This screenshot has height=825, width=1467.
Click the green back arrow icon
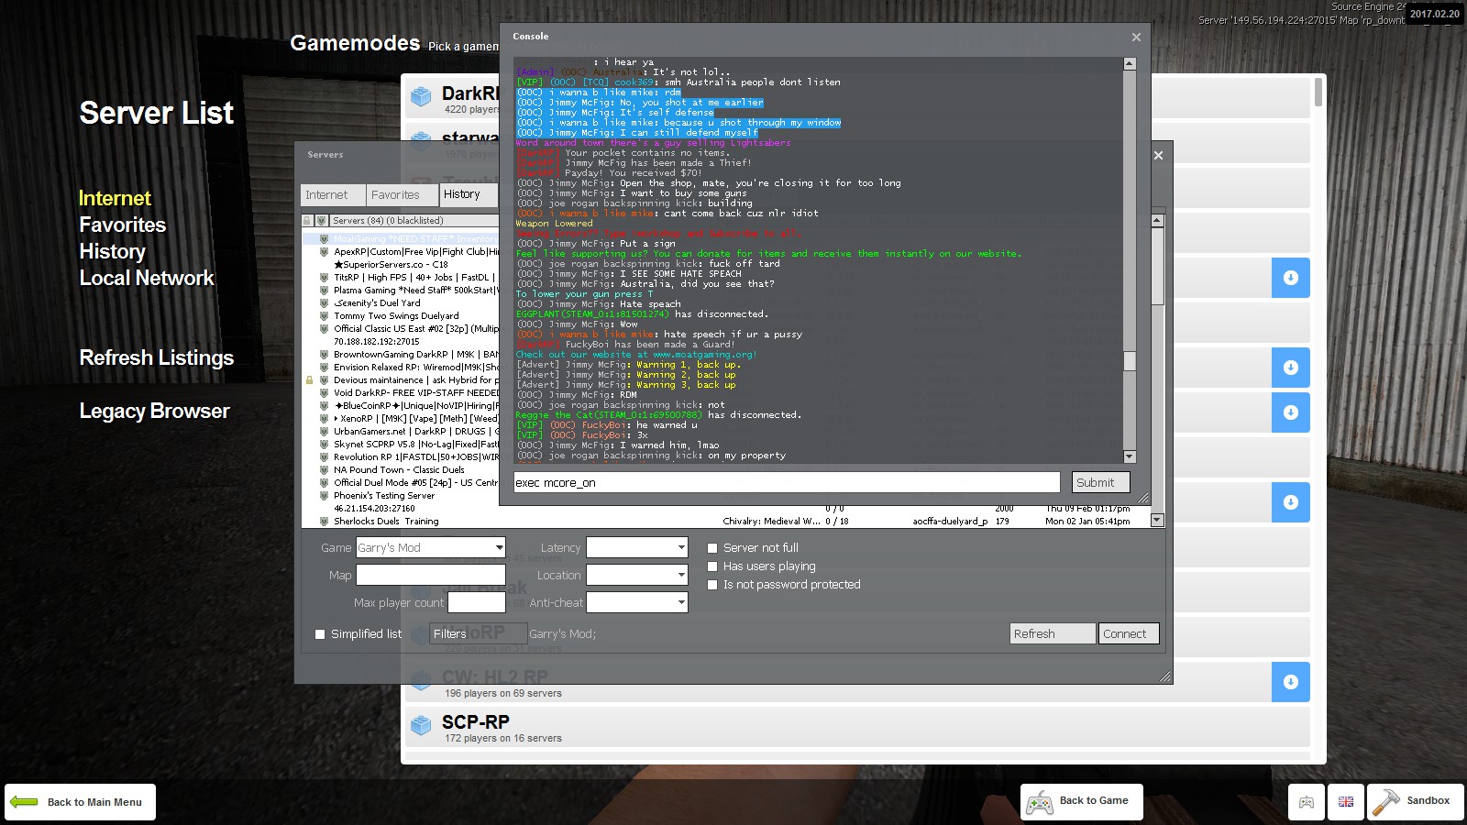click(24, 801)
